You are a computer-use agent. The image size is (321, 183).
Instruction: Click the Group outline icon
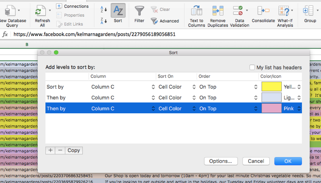[x=309, y=11]
